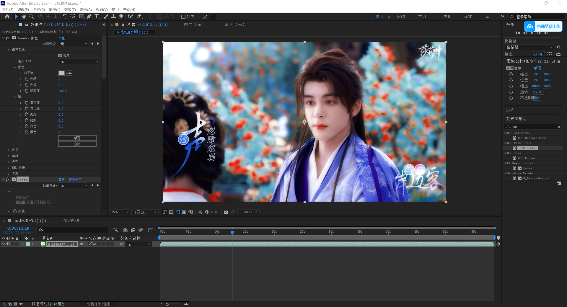
Task: Open channel and color management settings
Action: click(x=200, y=212)
